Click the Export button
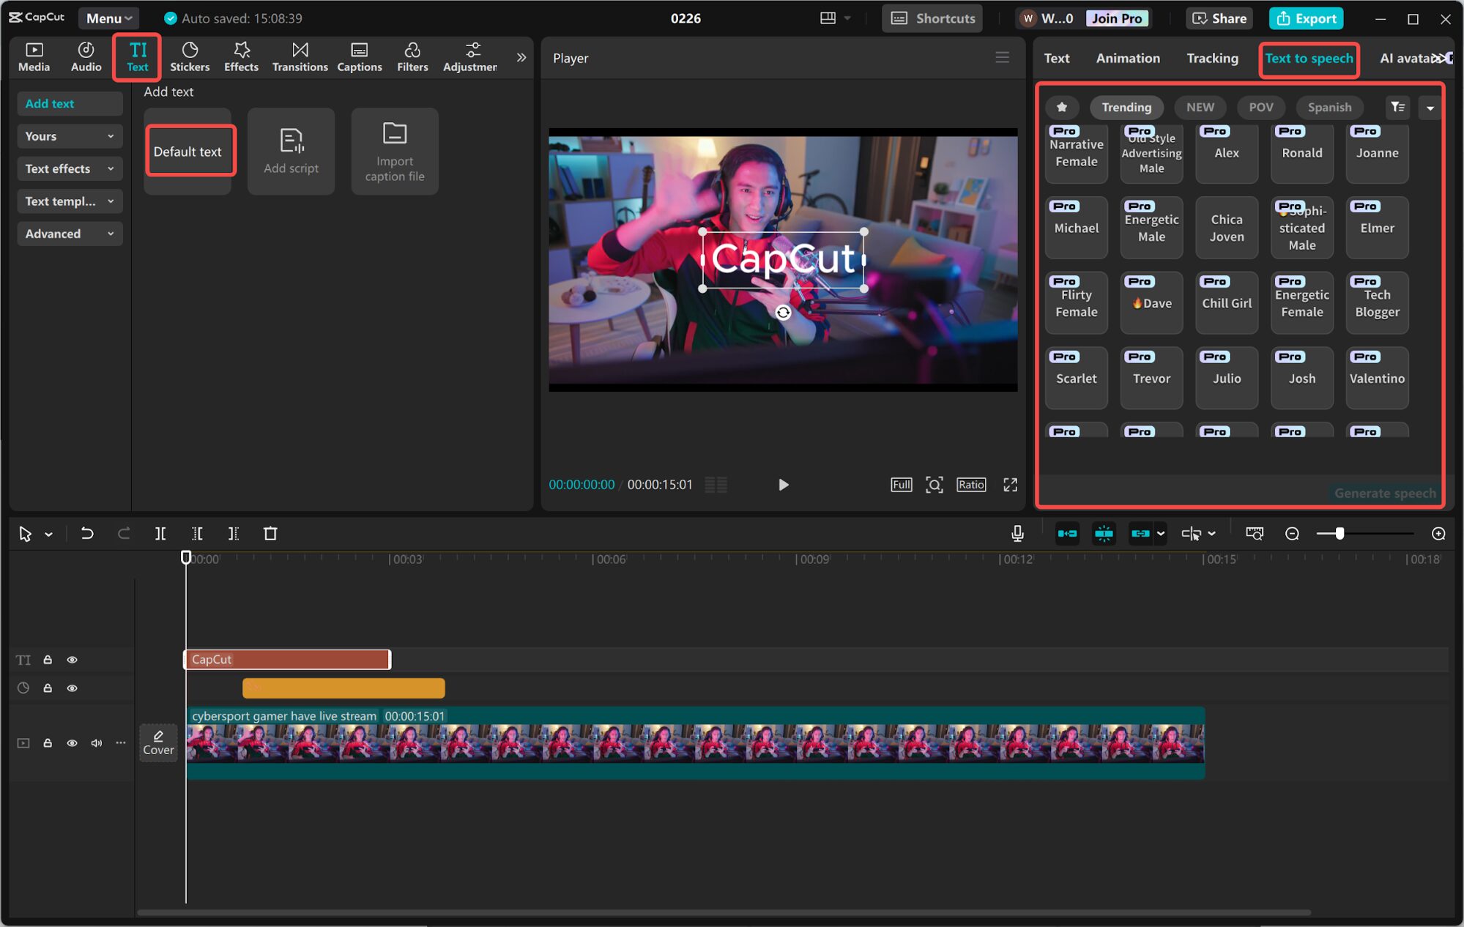Screen dimensions: 1464x927 pyautogui.click(x=1307, y=18)
